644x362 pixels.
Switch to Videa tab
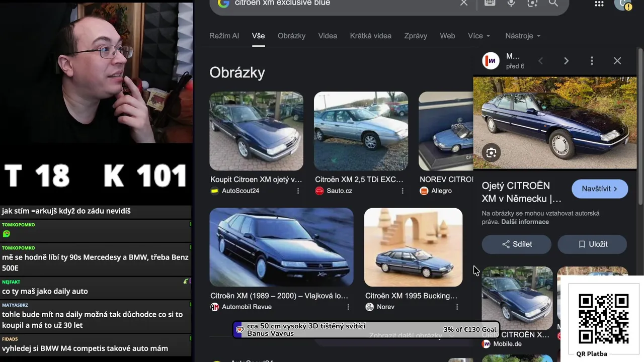[328, 36]
